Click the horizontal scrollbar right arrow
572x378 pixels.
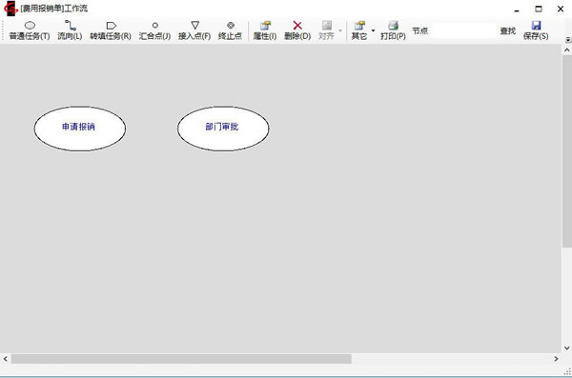click(556, 359)
